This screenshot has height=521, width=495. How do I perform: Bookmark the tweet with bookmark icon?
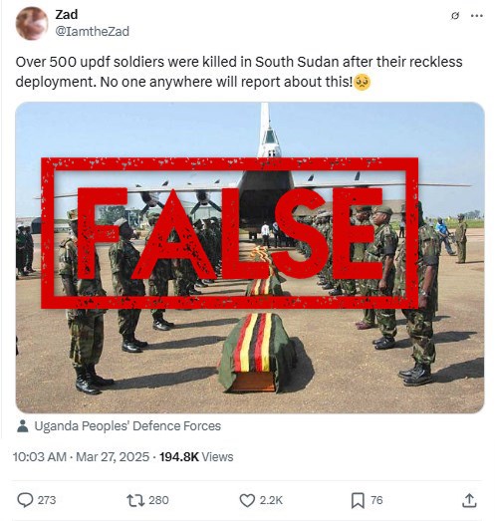[358, 501]
